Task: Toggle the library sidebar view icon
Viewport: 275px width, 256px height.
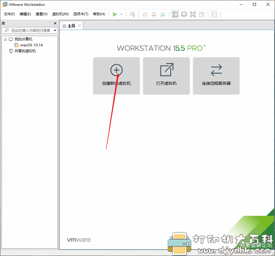Action: pos(175,15)
